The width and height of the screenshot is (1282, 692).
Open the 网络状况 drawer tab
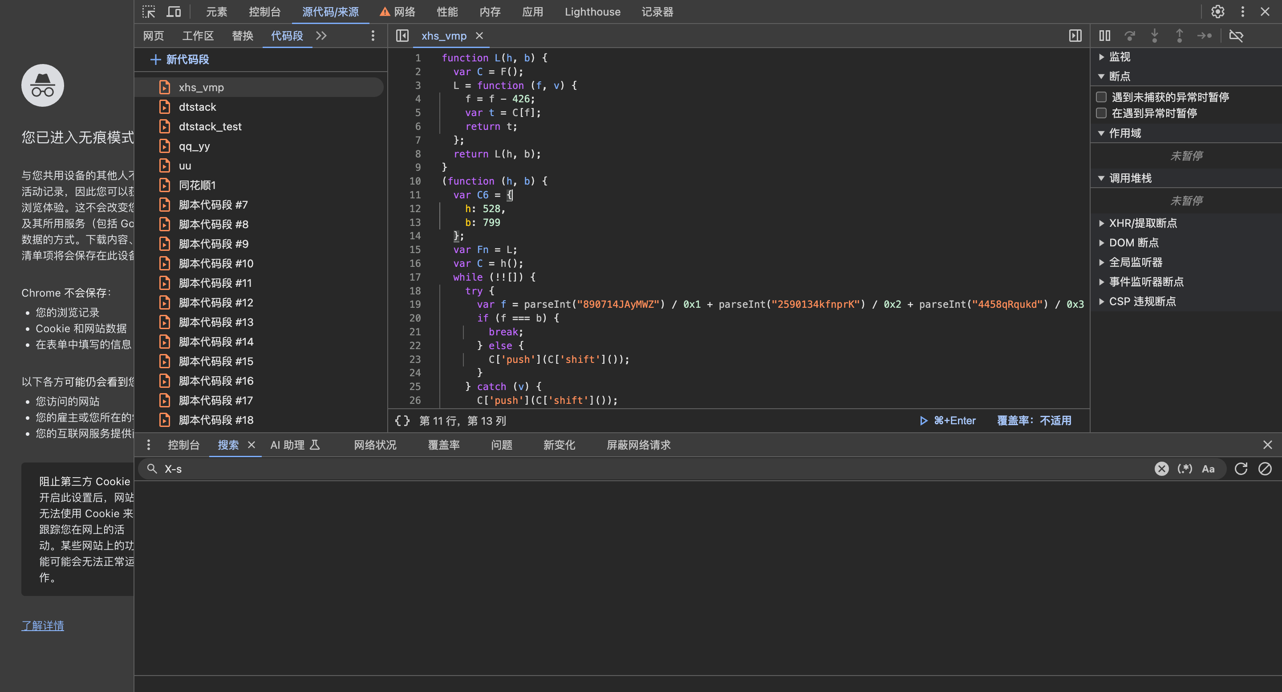[375, 445]
